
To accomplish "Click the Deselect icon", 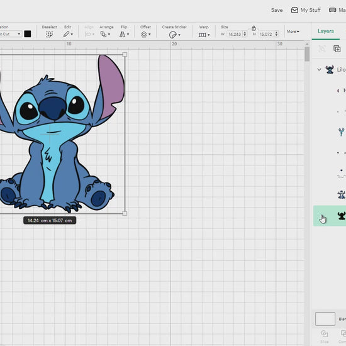I will (x=49, y=34).
